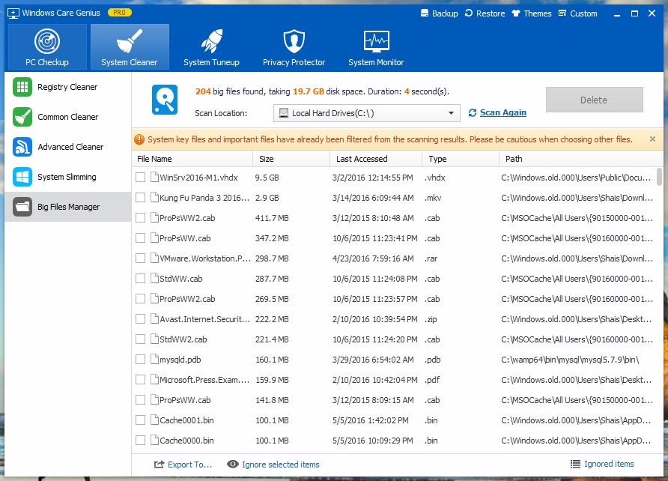
Task: Click the orange warning exclamation icon
Action: pos(139,139)
